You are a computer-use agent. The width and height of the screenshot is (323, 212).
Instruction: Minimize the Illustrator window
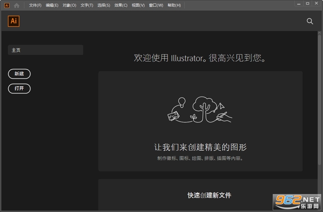tap(299, 4)
